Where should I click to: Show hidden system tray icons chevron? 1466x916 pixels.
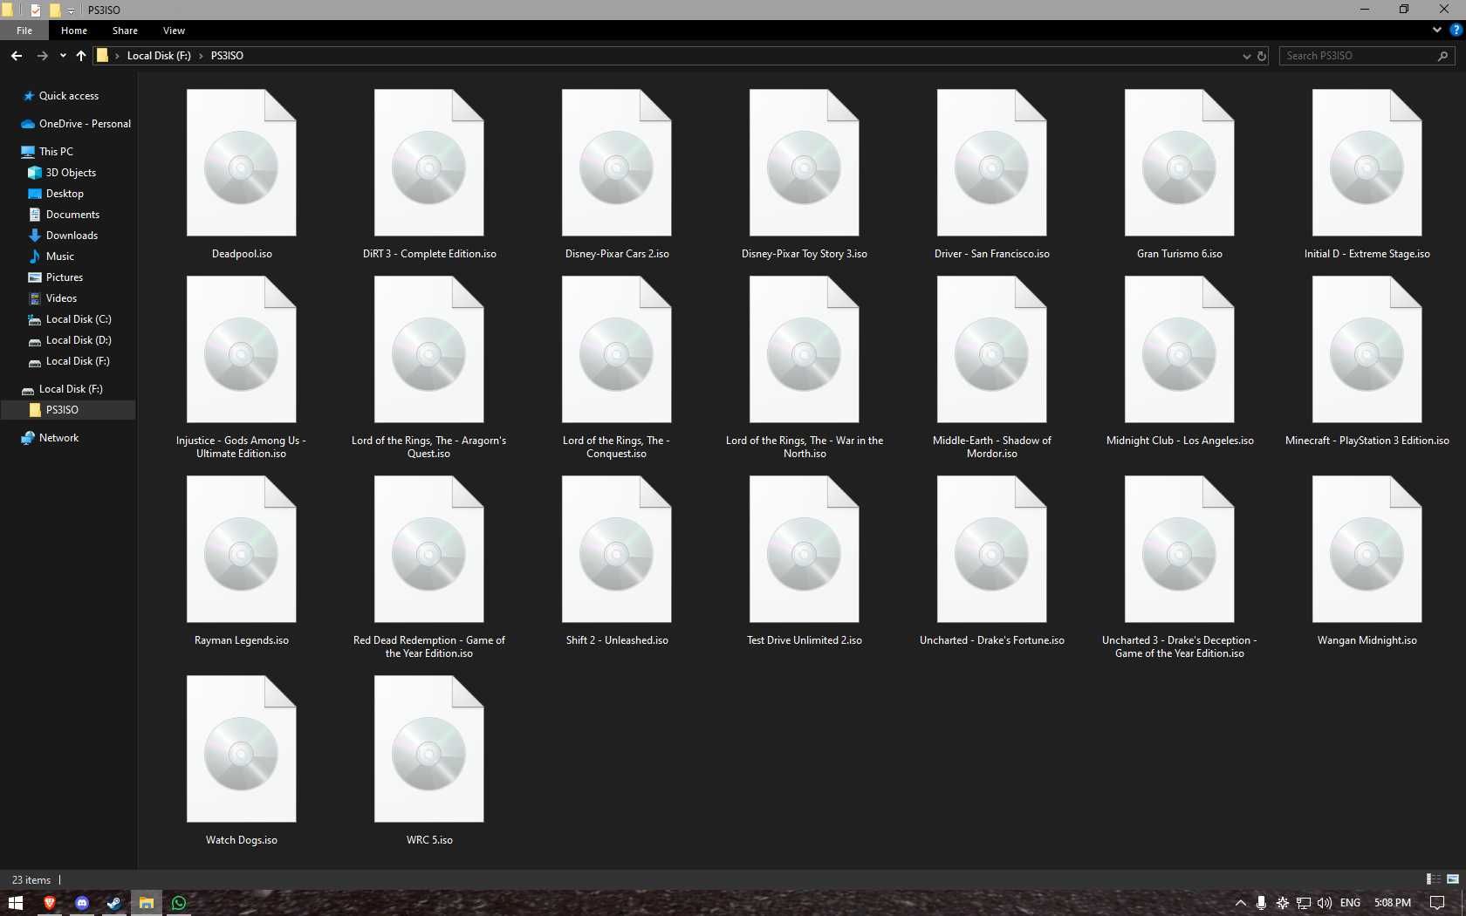point(1240,903)
